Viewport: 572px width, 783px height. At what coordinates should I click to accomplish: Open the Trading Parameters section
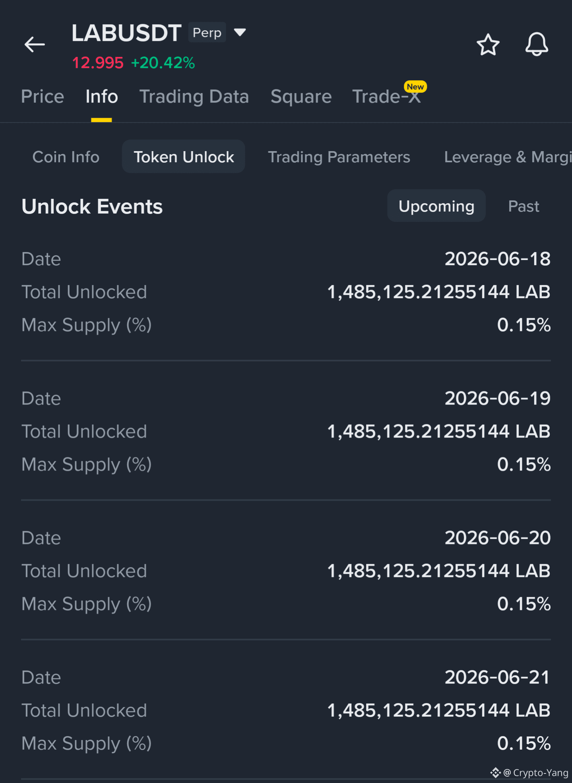pos(339,157)
